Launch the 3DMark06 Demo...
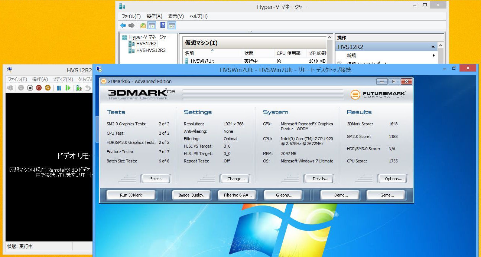This screenshot has height=257, width=481. 341,195
